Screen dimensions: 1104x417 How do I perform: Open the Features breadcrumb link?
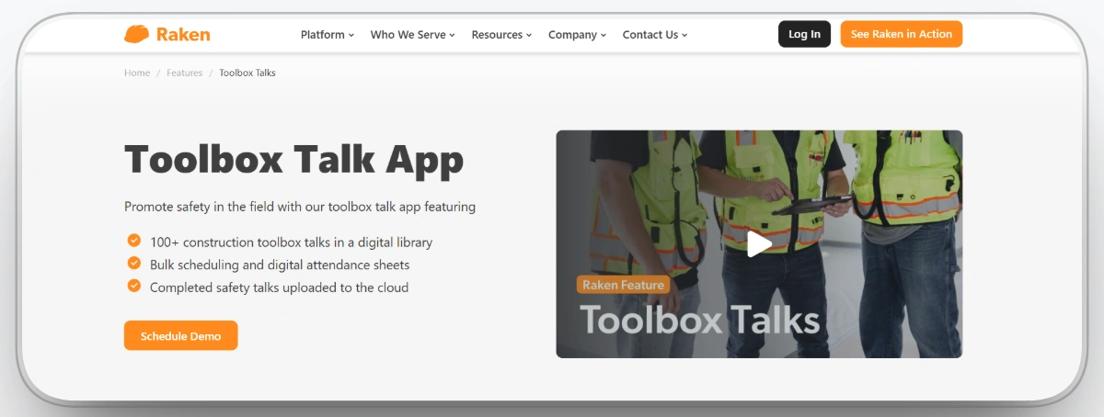(x=184, y=73)
